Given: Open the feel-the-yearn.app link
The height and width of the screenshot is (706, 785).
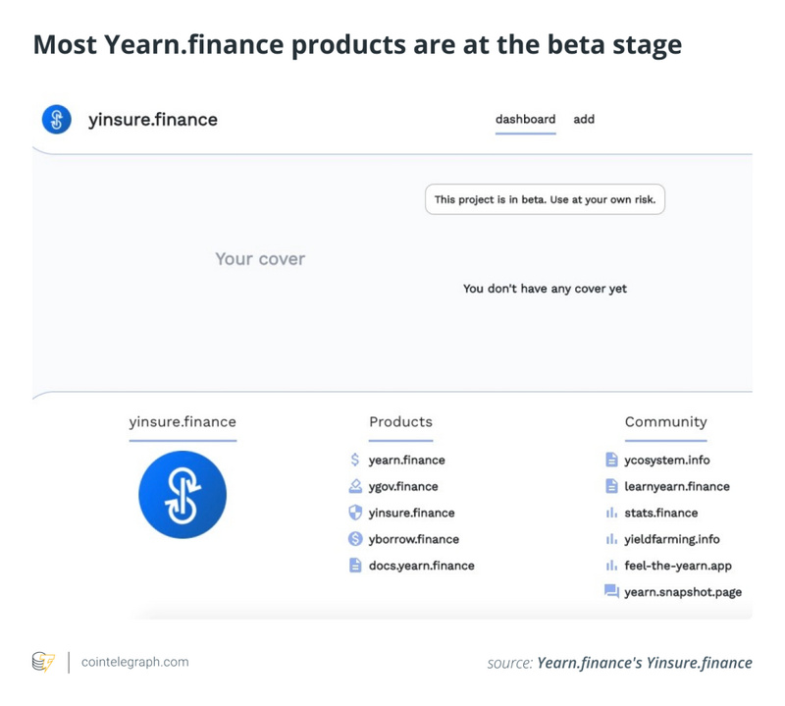Looking at the screenshot, I should click(677, 566).
